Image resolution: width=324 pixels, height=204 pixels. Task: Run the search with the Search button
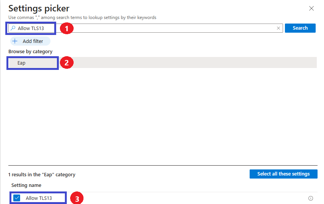(300, 28)
